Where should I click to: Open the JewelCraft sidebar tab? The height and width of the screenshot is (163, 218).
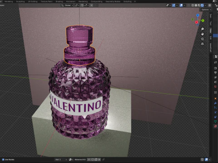click(x=210, y=48)
